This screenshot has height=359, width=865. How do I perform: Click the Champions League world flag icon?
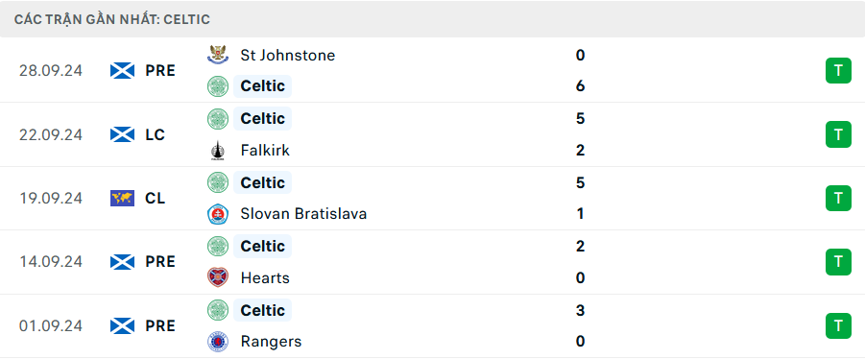(x=123, y=198)
